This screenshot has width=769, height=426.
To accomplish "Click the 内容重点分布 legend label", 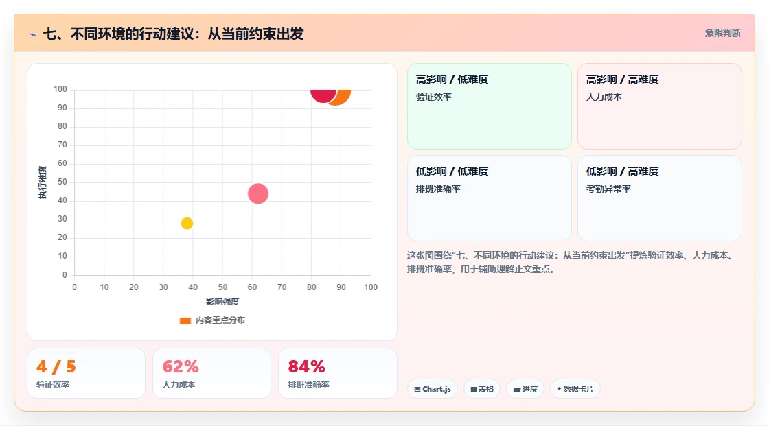I will click(x=220, y=320).
